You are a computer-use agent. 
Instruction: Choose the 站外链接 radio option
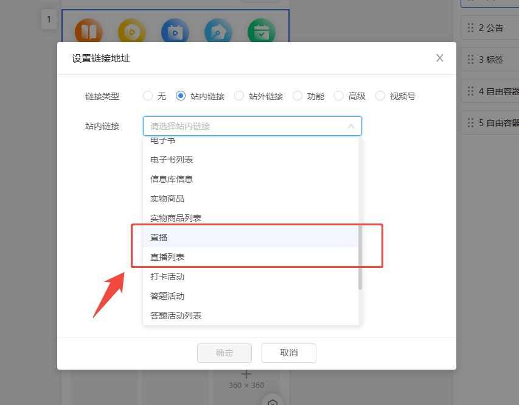coord(239,96)
